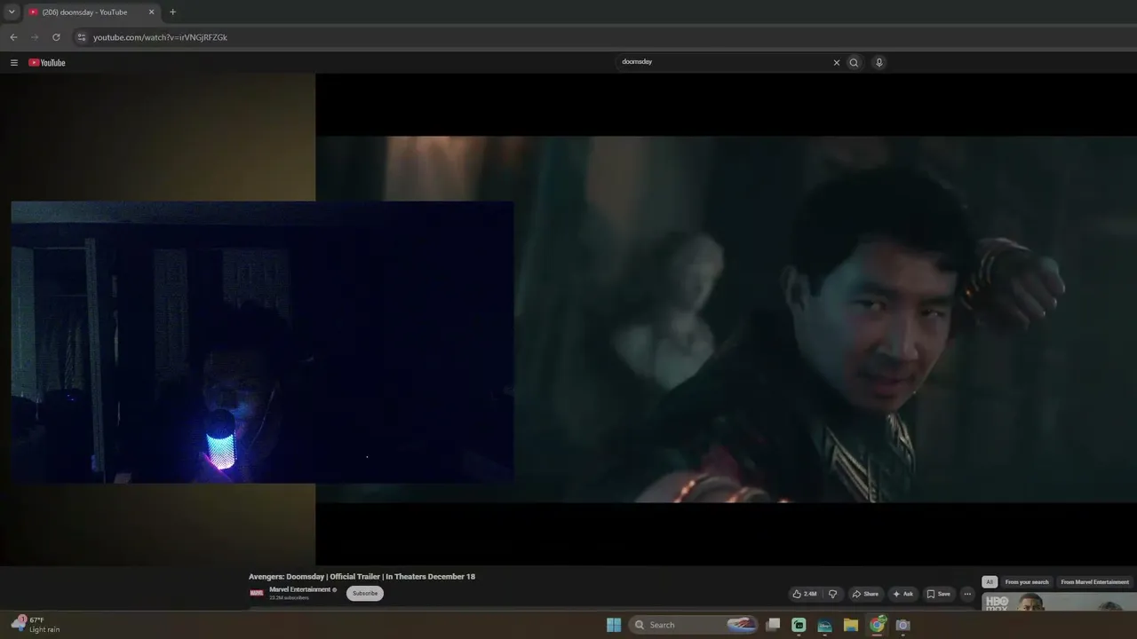Start voice search with the microphone
The image size is (1137, 639).
879,63
